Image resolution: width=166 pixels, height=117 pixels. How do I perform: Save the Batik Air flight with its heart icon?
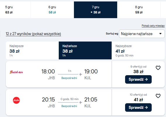pos(158,68)
